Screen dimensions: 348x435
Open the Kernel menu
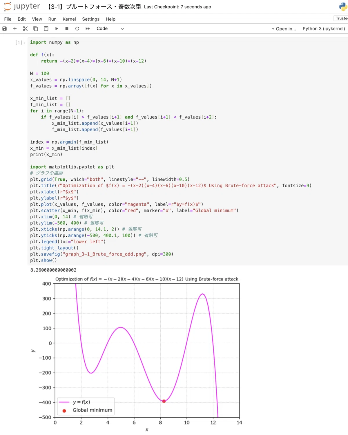tap(69, 19)
